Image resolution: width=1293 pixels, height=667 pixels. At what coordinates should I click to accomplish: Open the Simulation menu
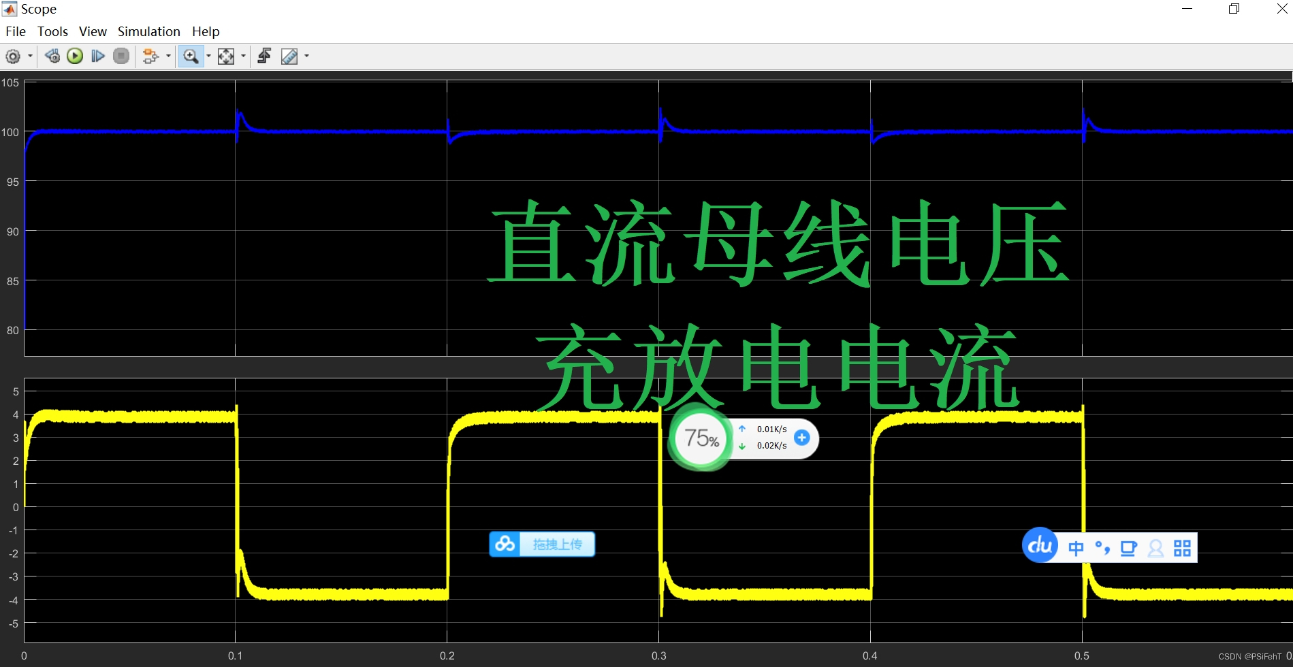pyautogui.click(x=148, y=31)
